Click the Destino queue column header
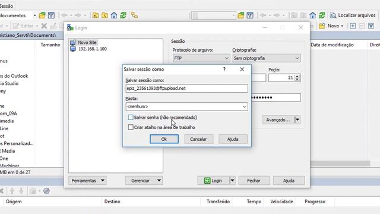380x214 pixels. [112, 202]
